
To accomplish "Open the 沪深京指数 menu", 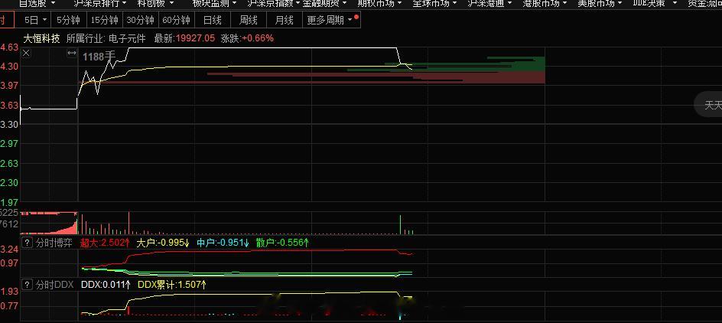I will pos(273,3).
